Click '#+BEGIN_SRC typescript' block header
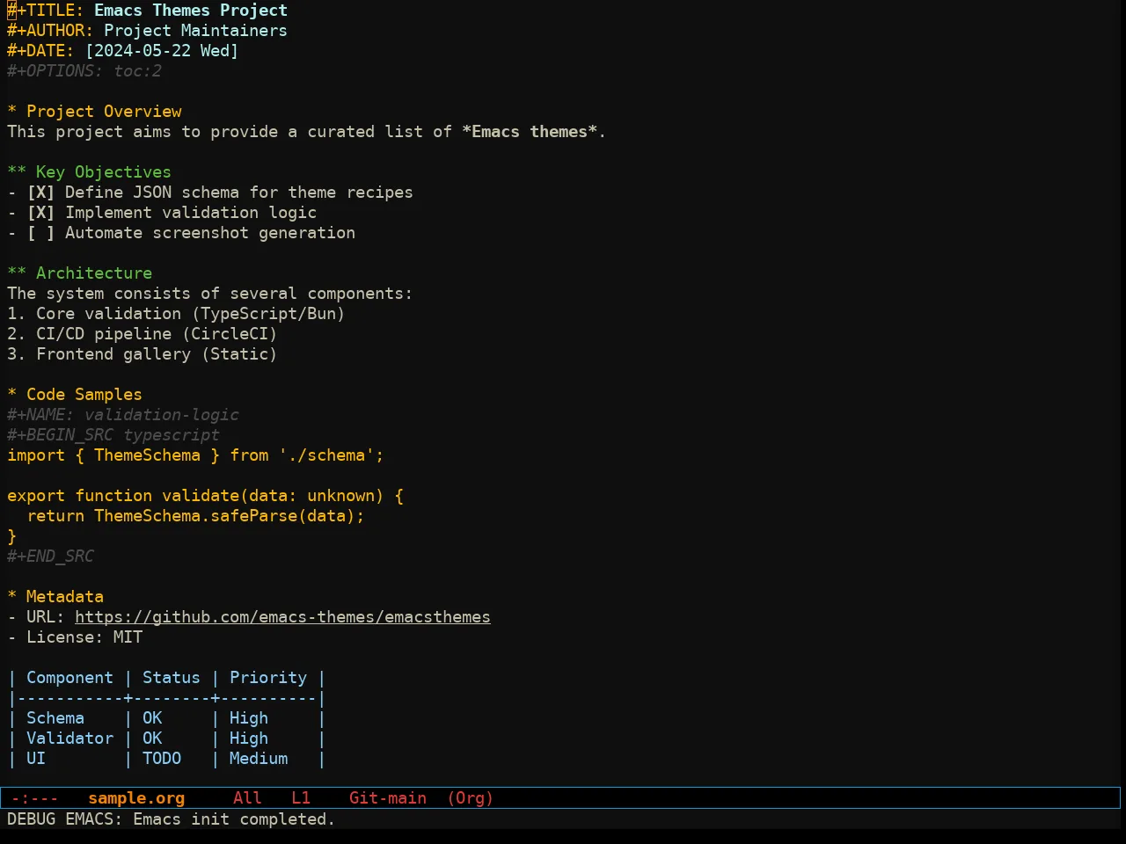 tap(113, 435)
